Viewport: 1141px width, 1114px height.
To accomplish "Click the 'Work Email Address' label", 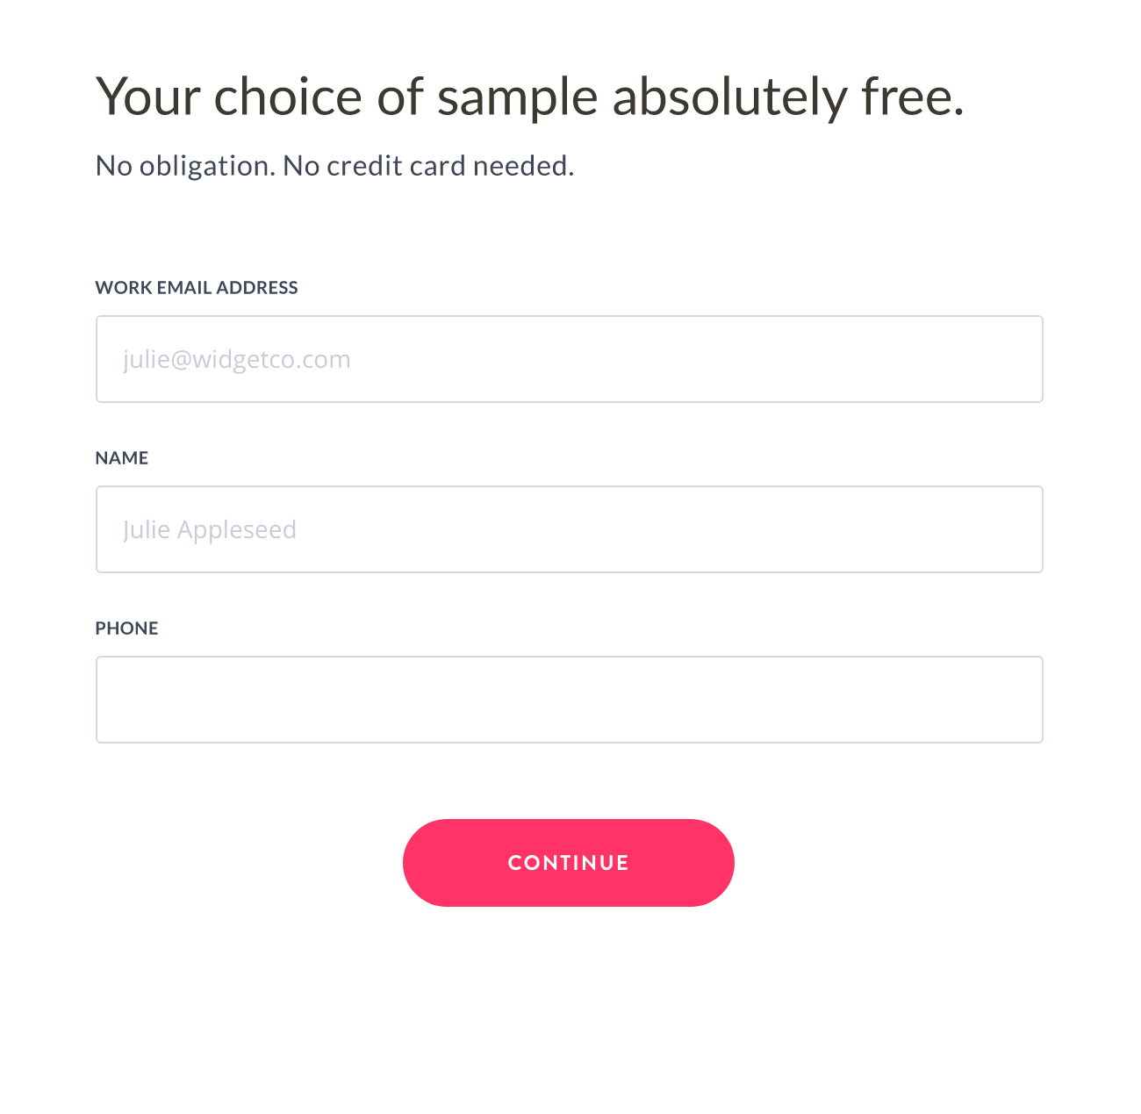I will point(196,288).
